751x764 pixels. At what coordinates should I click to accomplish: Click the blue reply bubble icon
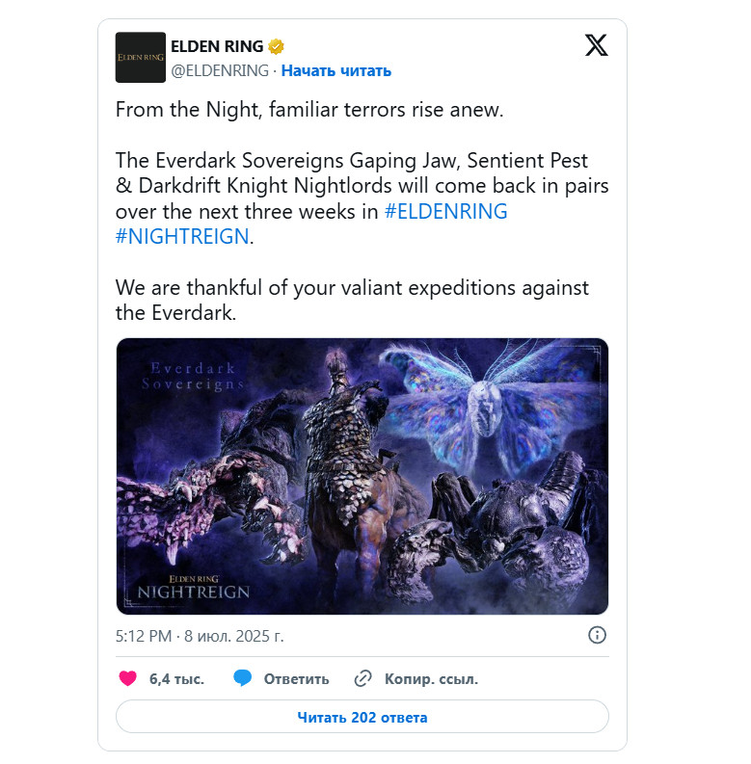242,677
